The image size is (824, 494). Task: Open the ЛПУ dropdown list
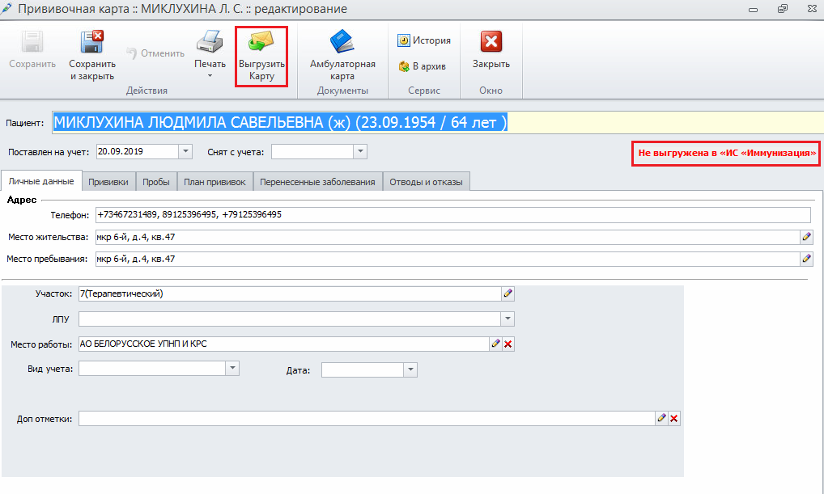[x=508, y=319]
